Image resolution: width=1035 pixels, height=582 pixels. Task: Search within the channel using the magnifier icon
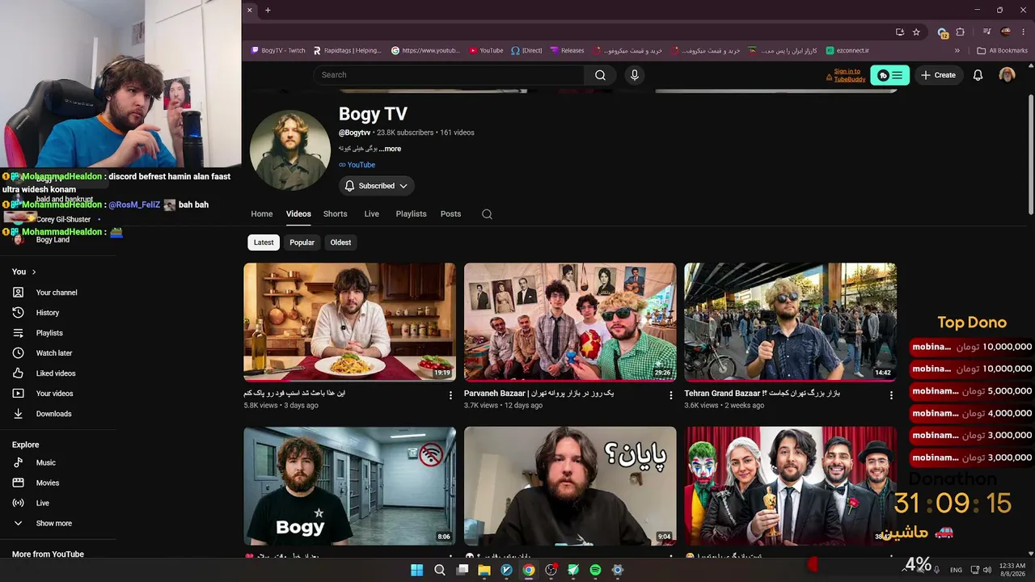(487, 214)
